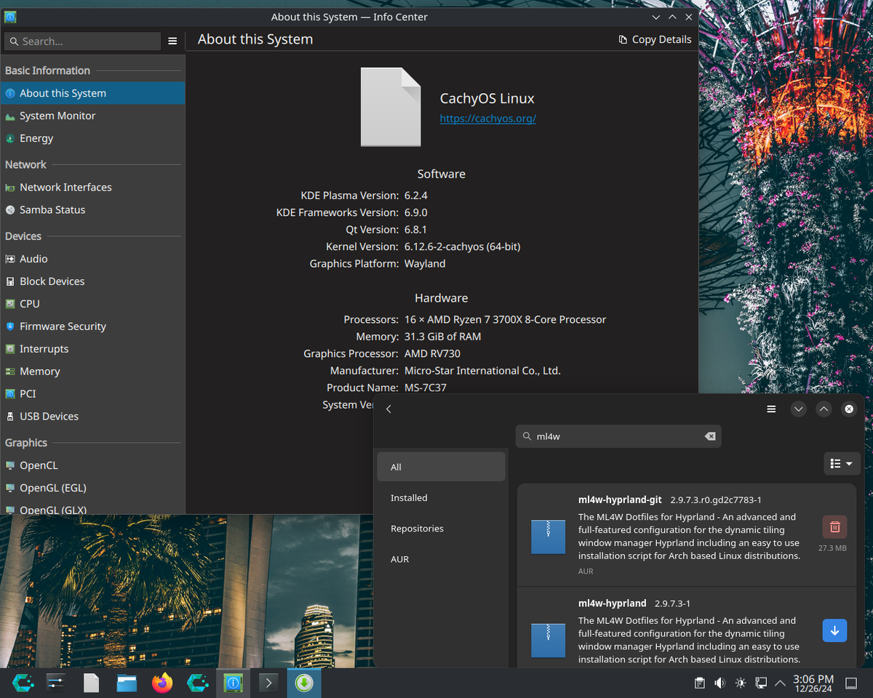
Task: Click the ml4w-hyprland-git package name
Action: (x=620, y=500)
